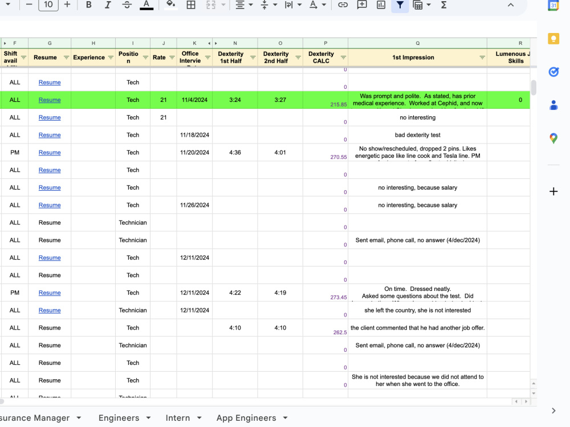570x427 pixels.
Task: Select column G header
Action: pos(50,43)
